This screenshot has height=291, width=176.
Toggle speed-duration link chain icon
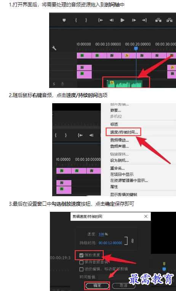point(132,241)
